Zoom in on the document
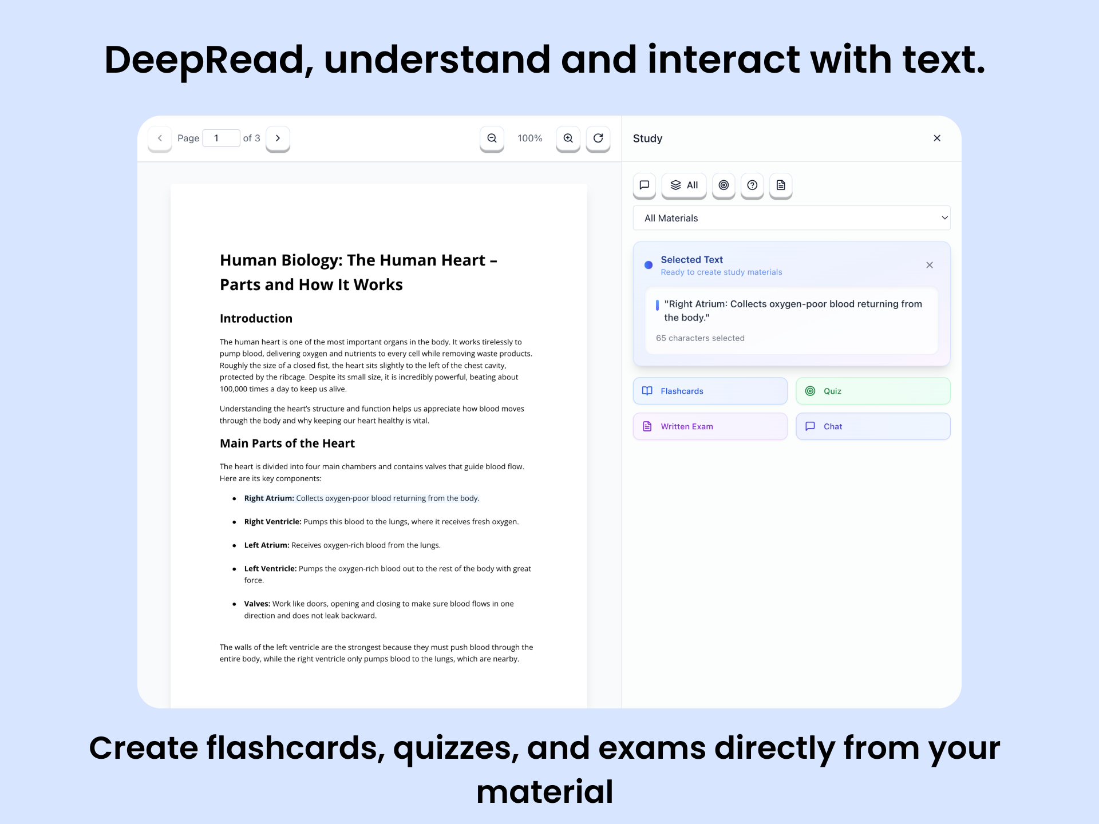This screenshot has height=824, width=1099. (568, 138)
